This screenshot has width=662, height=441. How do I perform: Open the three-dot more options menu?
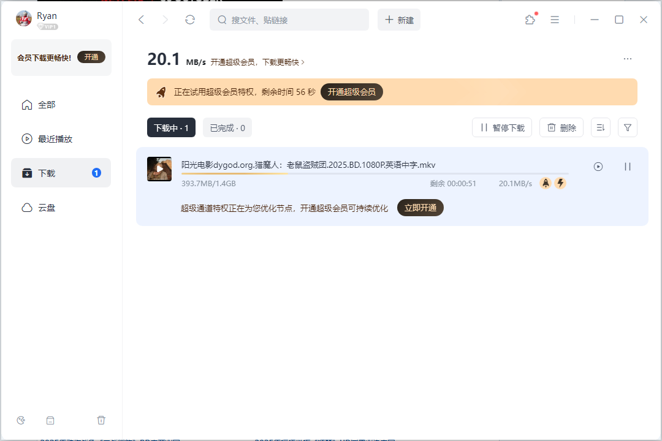(x=627, y=58)
